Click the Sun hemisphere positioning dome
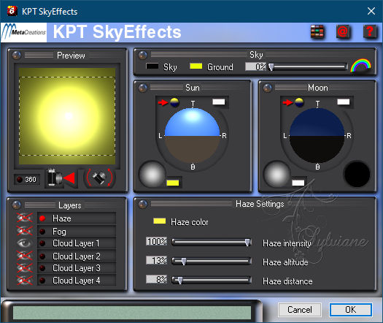This screenshot has height=323, width=383. (x=193, y=135)
